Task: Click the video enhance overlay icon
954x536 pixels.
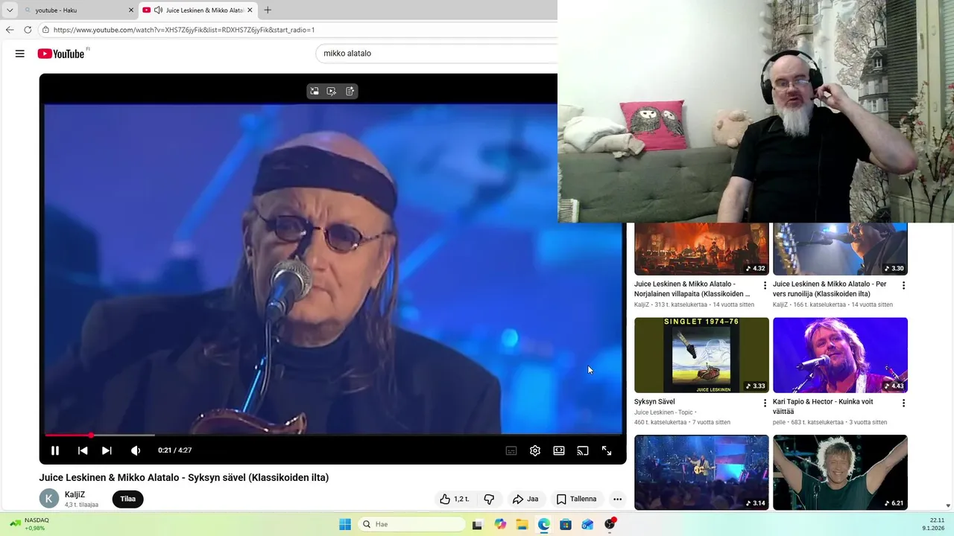Action: (332, 91)
